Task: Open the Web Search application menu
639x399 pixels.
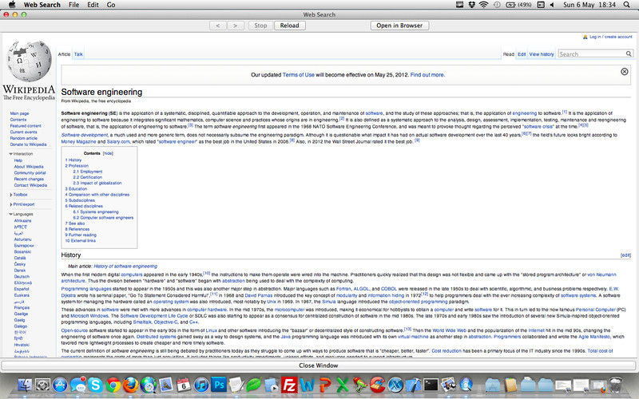Action: click(x=42, y=5)
